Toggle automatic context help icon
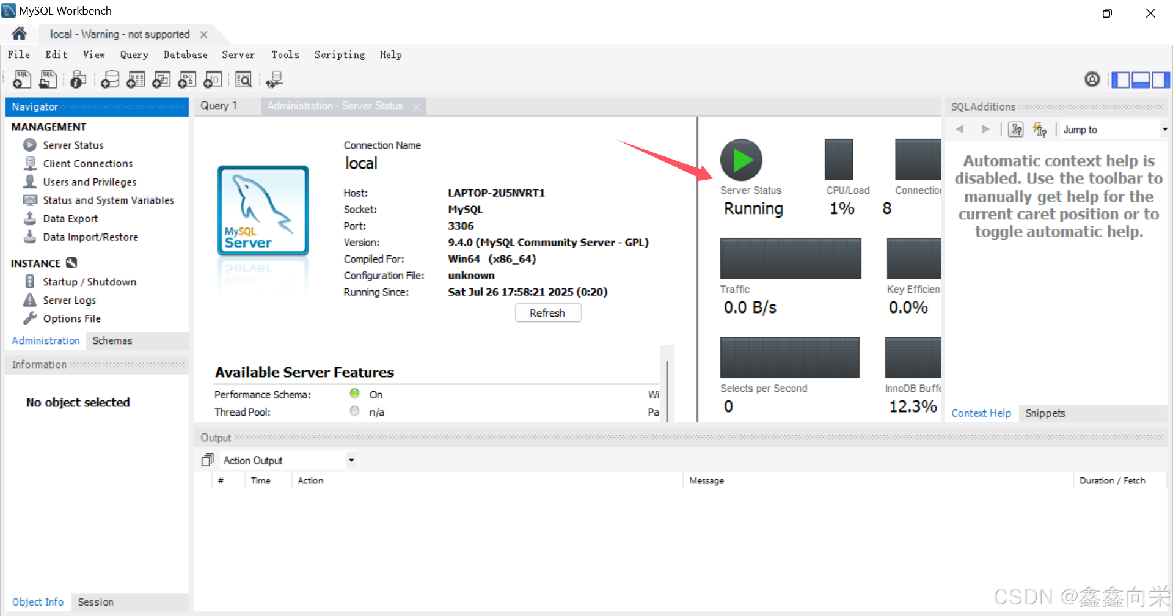The height and width of the screenshot is (616, 1173). [x=1039, y=129]
